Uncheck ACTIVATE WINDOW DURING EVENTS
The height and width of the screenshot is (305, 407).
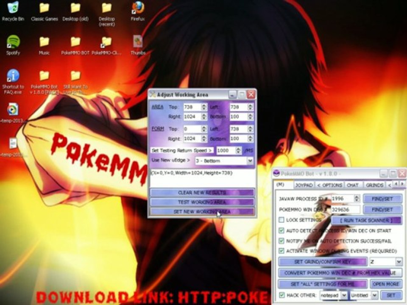(282, 251)
